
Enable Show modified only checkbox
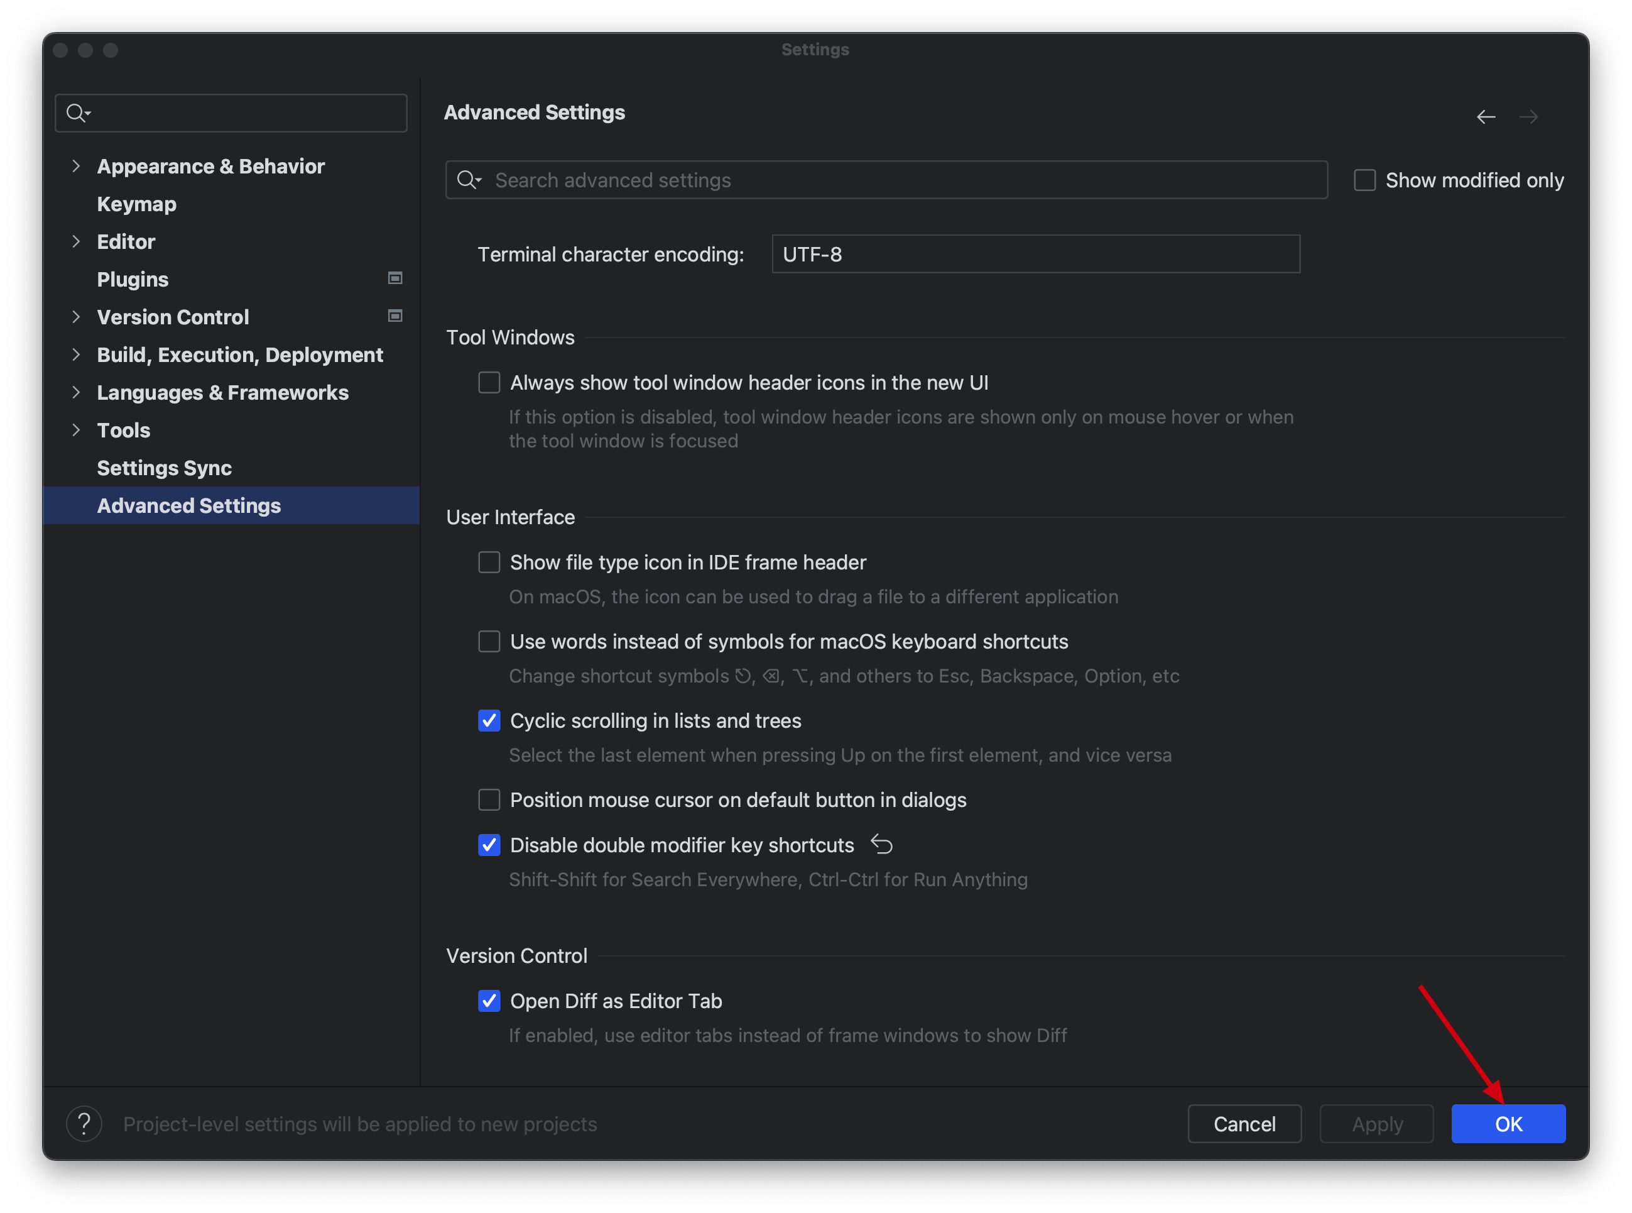pyautogui.click(x=1364, y=180)
